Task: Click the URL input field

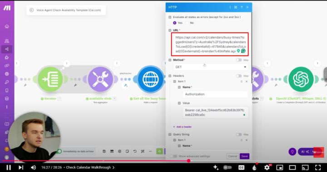Action: 210,44
